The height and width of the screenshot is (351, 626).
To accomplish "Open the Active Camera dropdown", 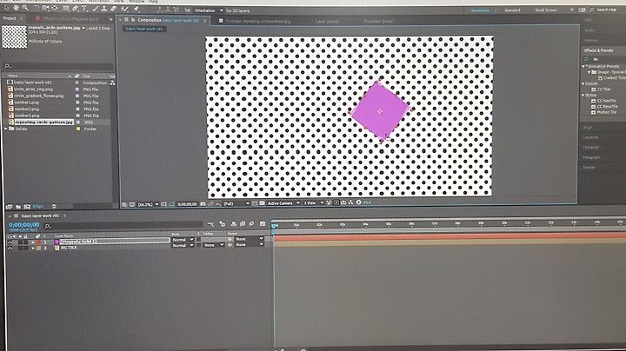I will [x=283, y=203].
